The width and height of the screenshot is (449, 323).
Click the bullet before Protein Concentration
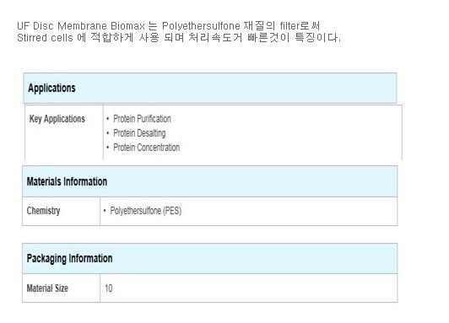click(x=108, y=148)
